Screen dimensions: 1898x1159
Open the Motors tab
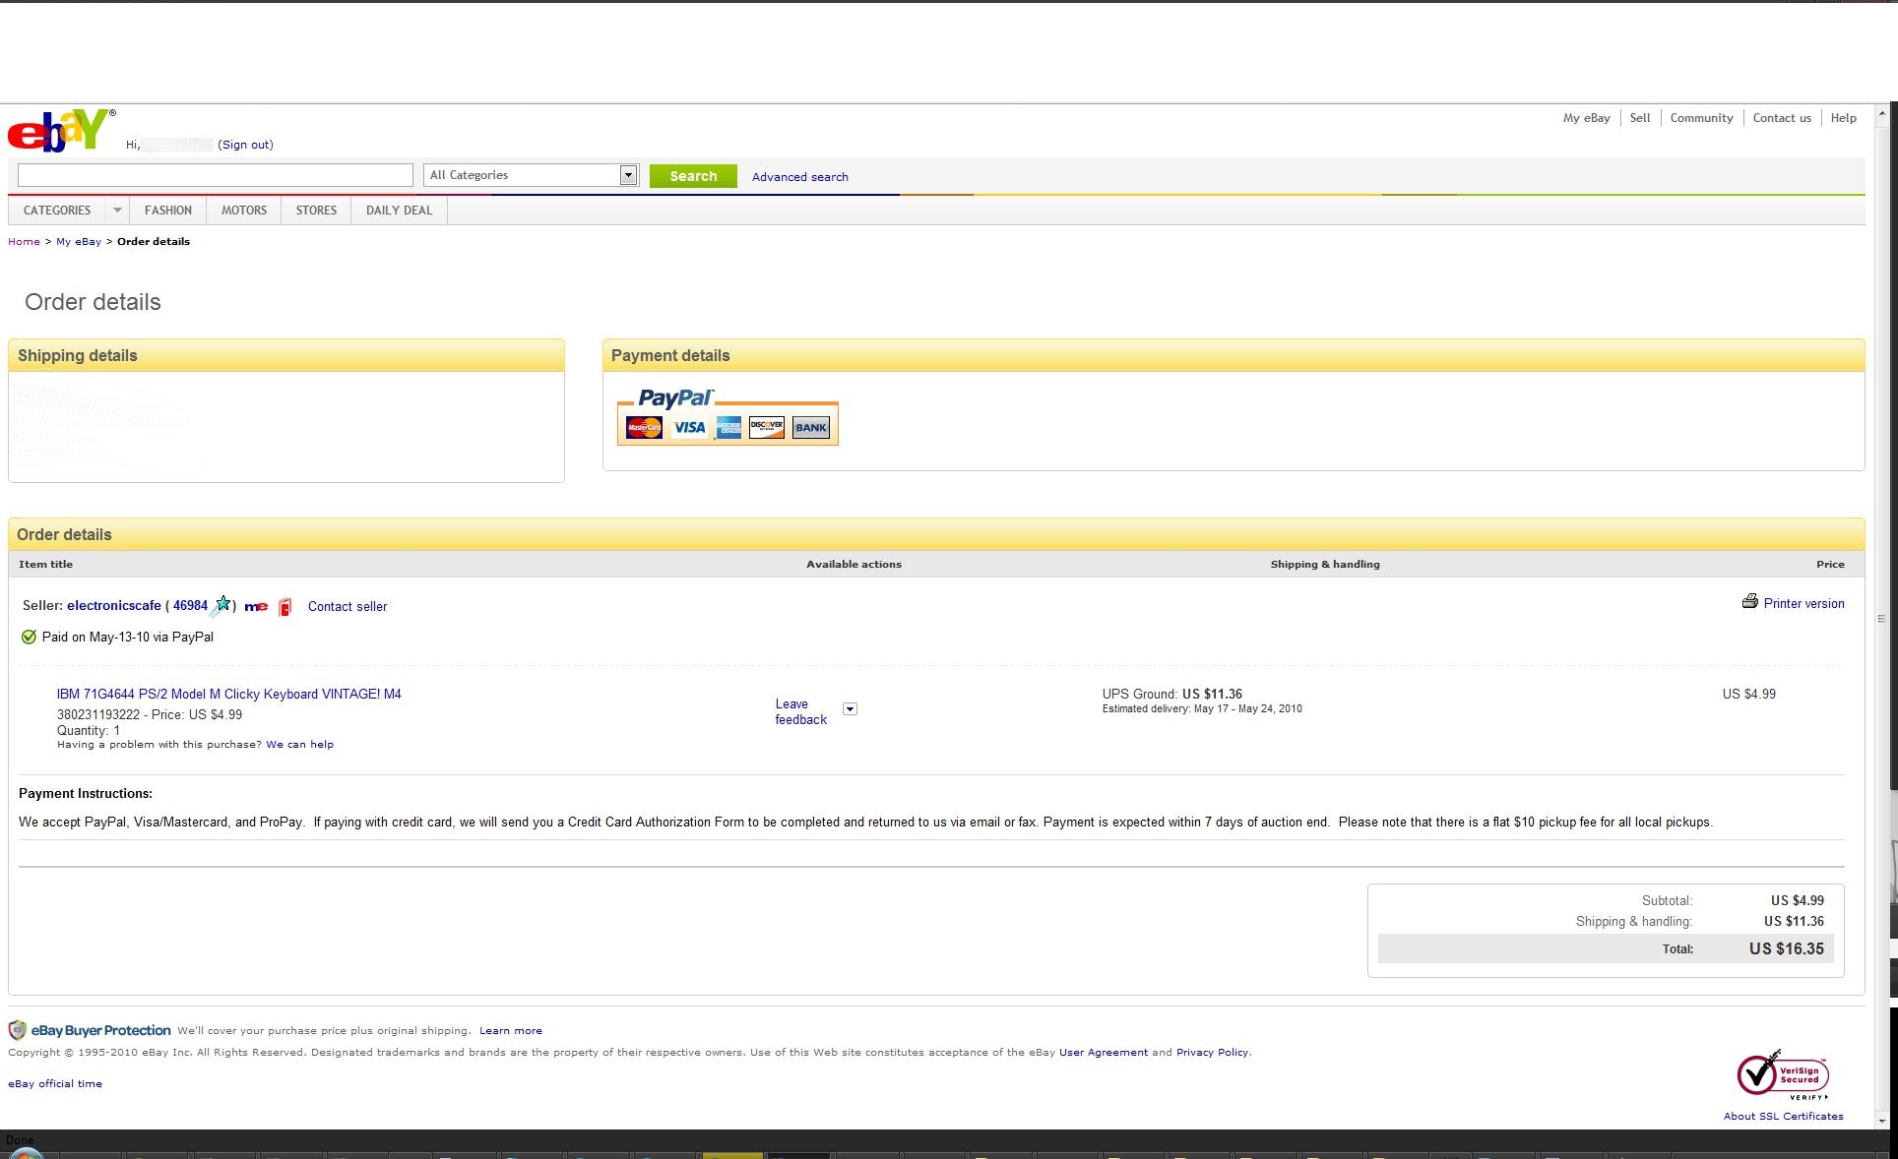point(244,210)
